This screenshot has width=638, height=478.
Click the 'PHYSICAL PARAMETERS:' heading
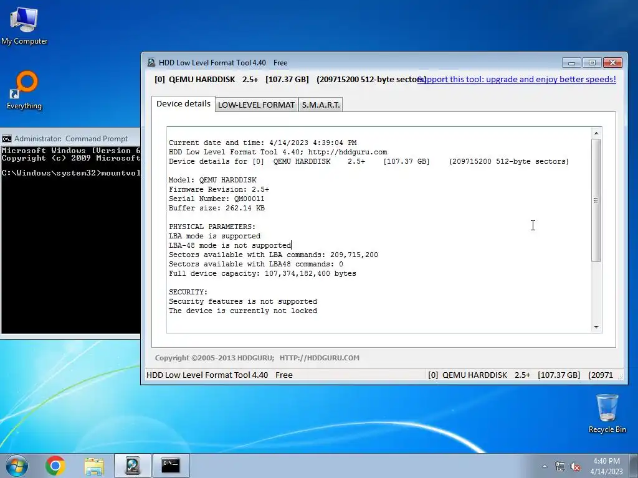point(212,227)
